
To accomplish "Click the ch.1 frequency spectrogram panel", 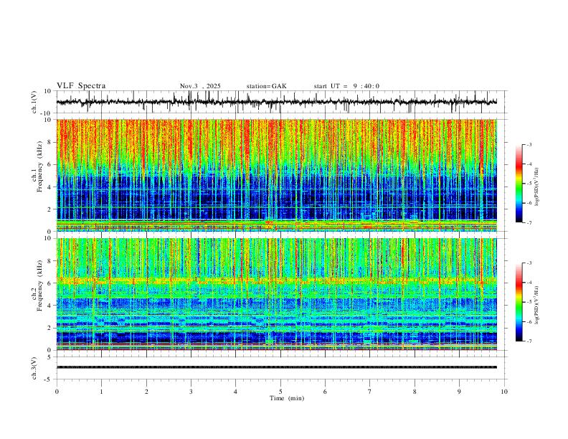I will pos(276,175).
